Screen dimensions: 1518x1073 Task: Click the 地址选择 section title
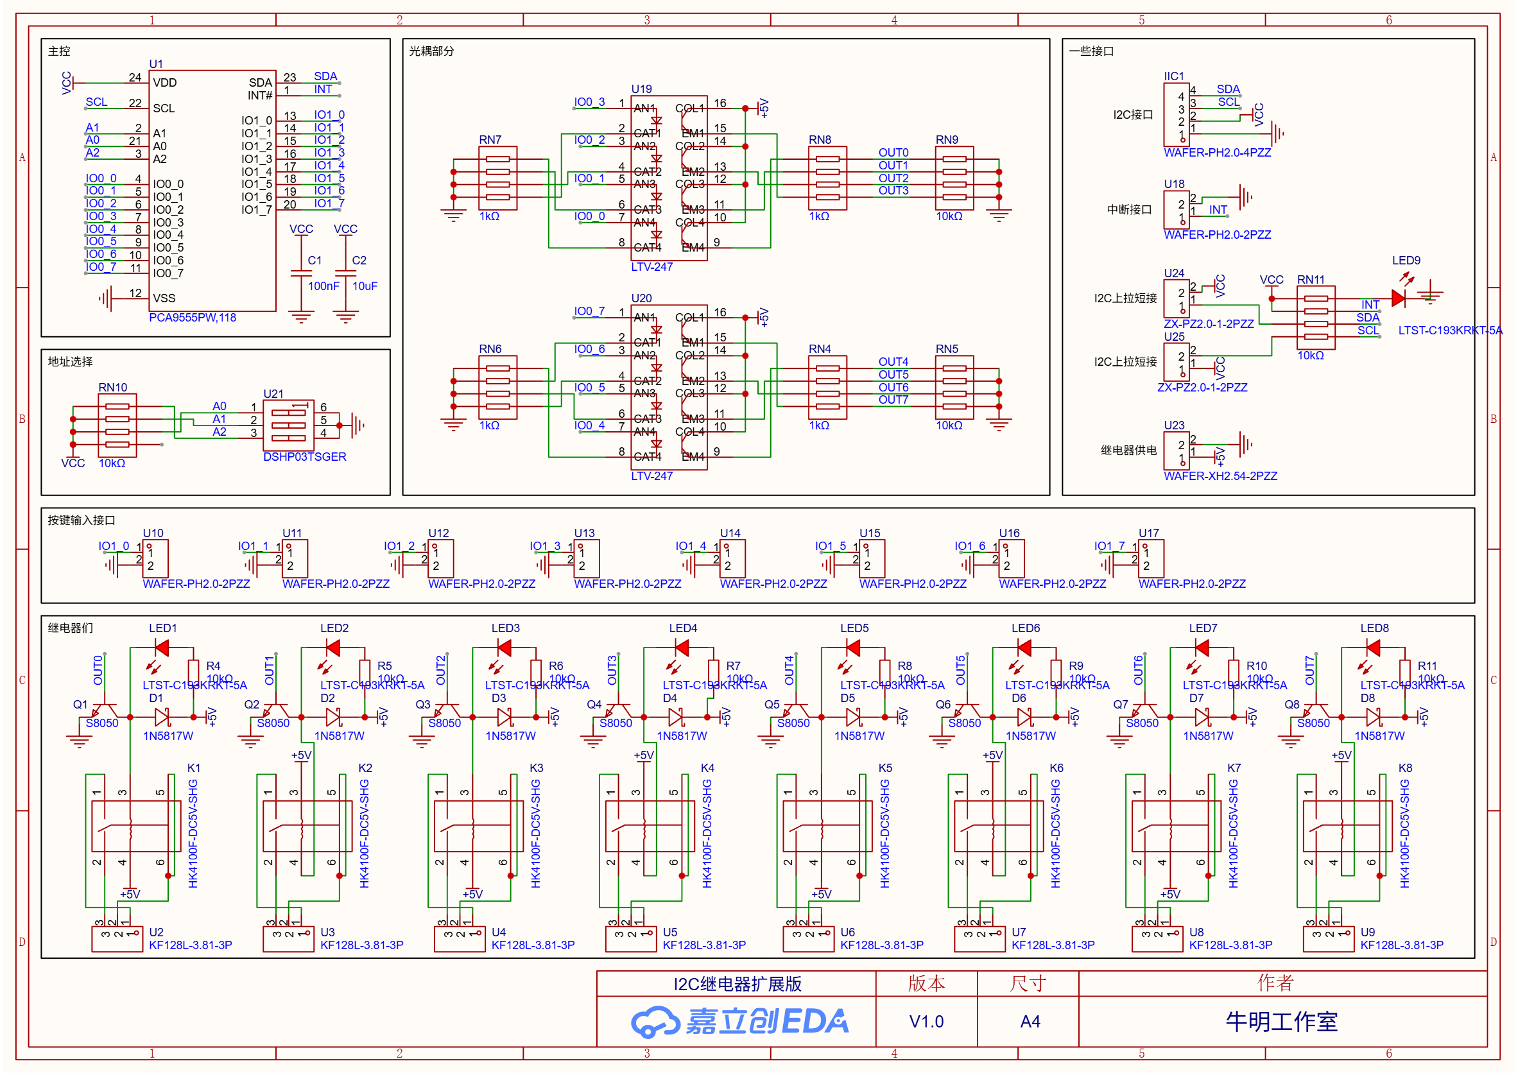click(x=70, y=362)
